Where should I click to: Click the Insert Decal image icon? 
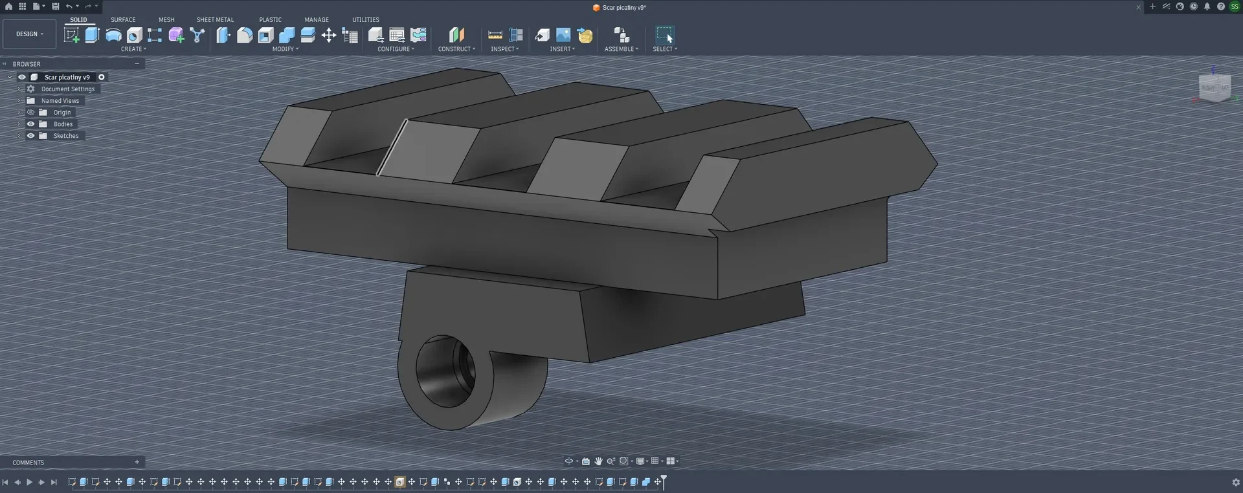(x=563, y=35)
